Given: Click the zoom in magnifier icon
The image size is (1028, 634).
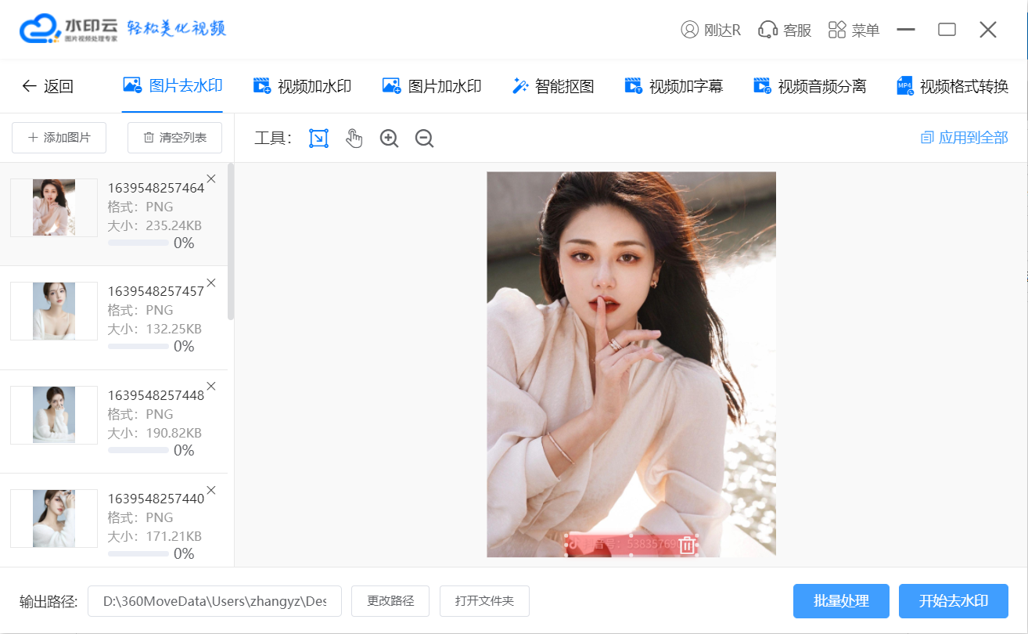Looking at the screenshot, I should (x=389, y=139).
